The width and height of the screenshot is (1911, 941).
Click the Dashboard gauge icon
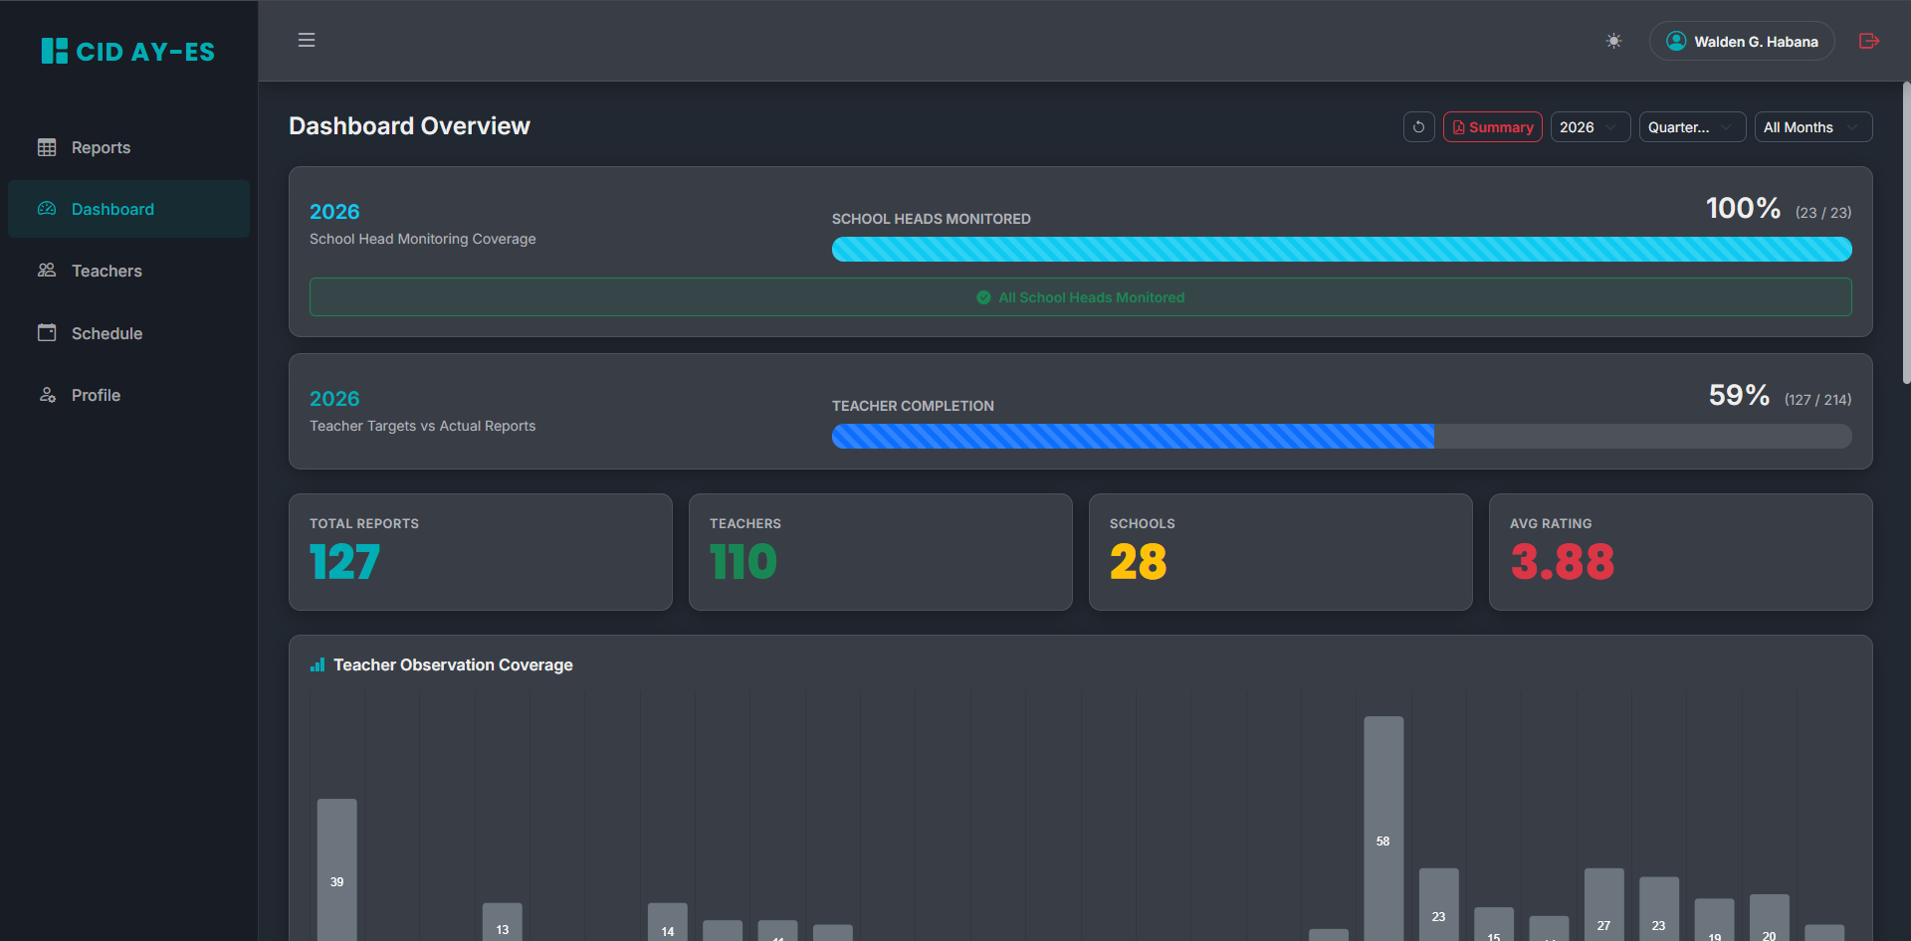(47, 209)
